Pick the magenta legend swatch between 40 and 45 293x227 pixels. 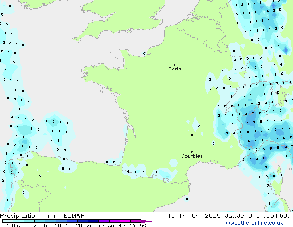125,221
